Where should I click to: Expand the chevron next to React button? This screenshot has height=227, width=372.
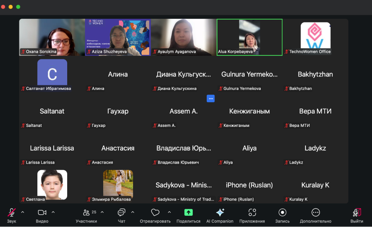tap(169, 212)
